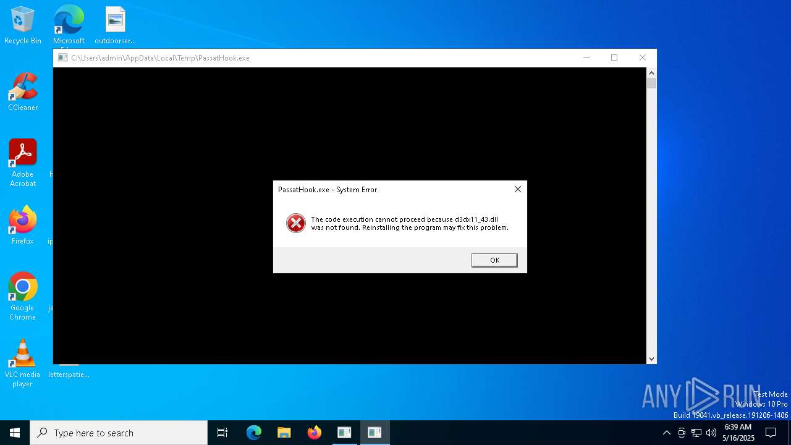
Task: Click the PassatHook.exe - System Error title
Action: [328, 190]
